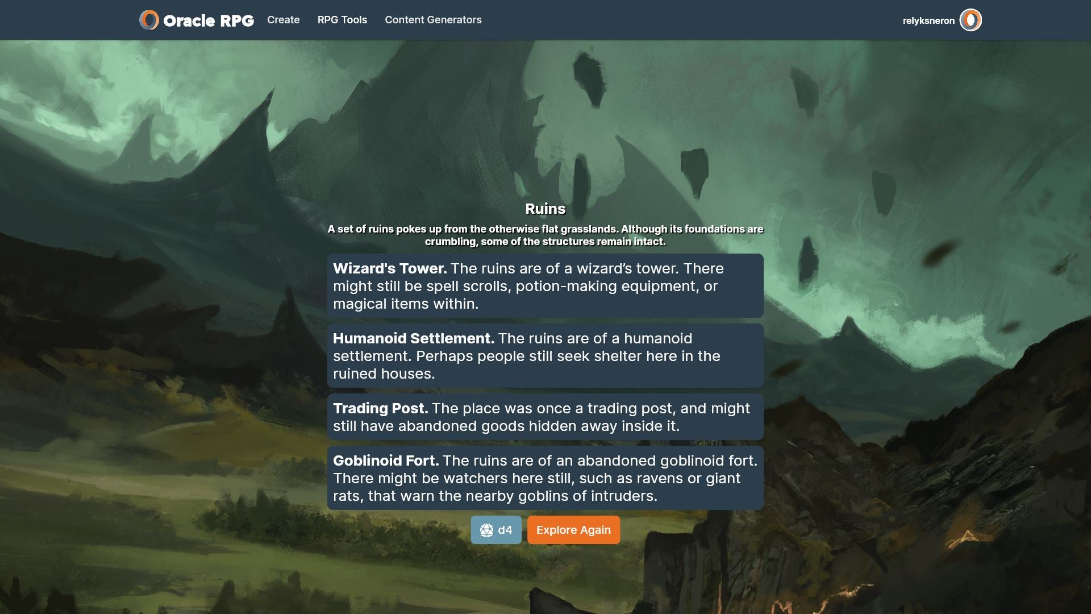1091x614 pixels.
Task: Click the bold Humanoid Settlement title text
Action: tap(414, 338)
